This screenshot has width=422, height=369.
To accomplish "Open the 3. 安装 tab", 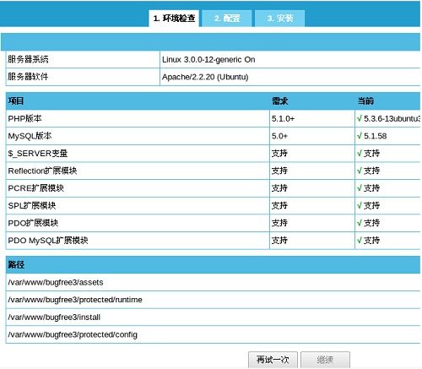I will pos(280,19).
